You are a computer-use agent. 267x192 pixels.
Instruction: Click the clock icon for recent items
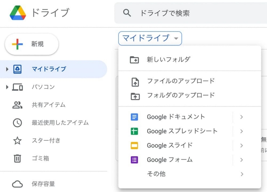point(17,123)
